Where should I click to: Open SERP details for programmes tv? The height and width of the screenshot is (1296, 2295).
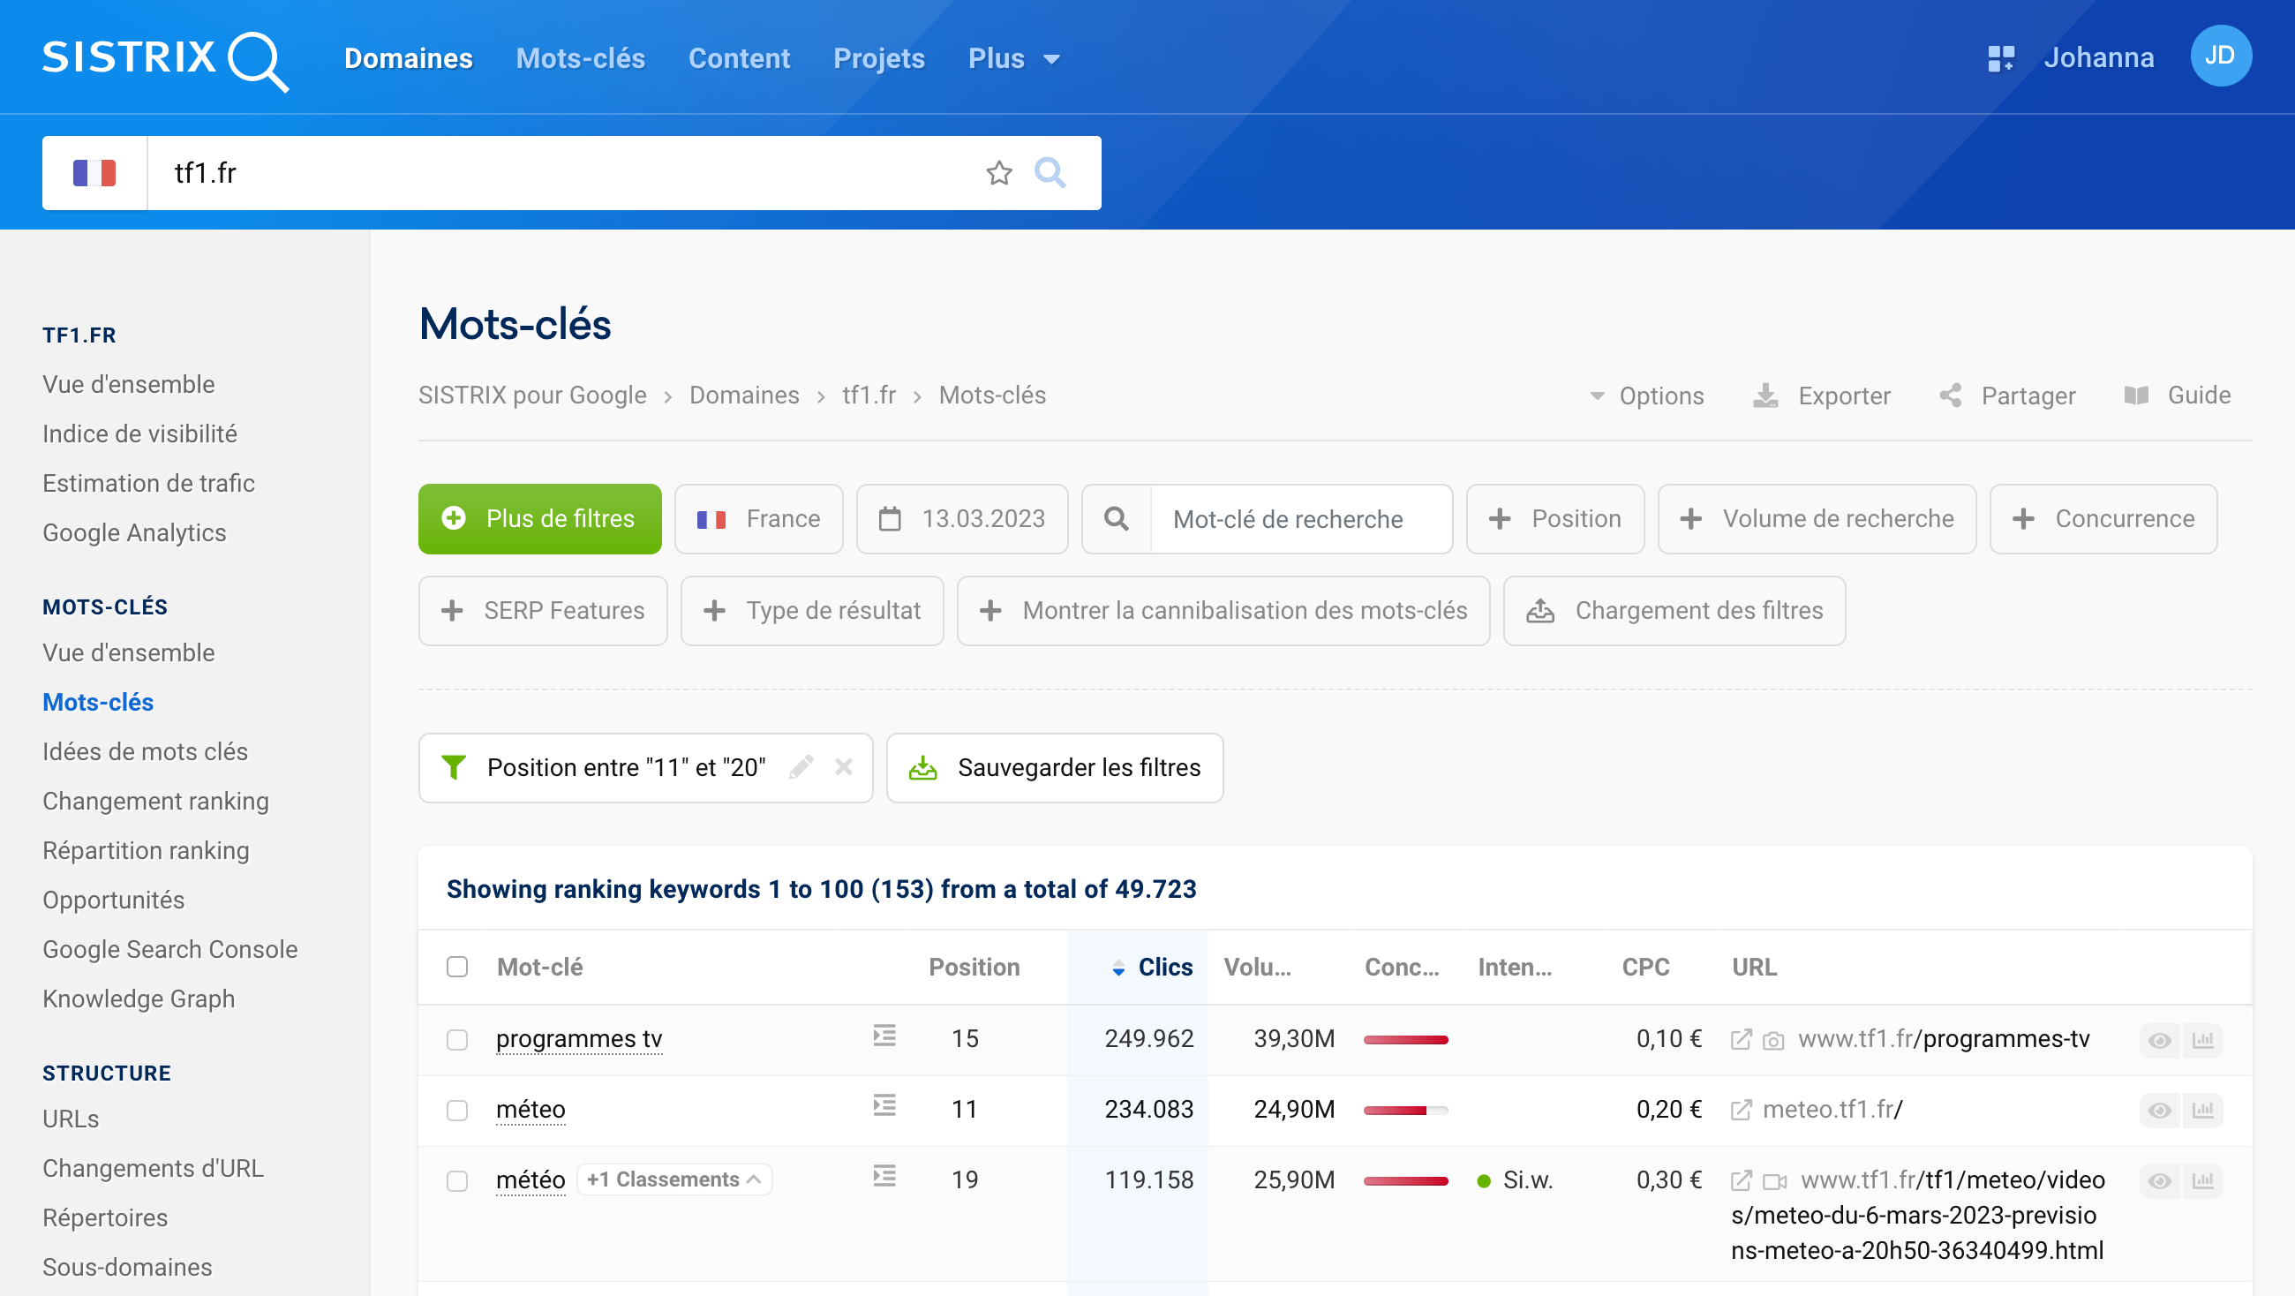(x=884, y=1036)
